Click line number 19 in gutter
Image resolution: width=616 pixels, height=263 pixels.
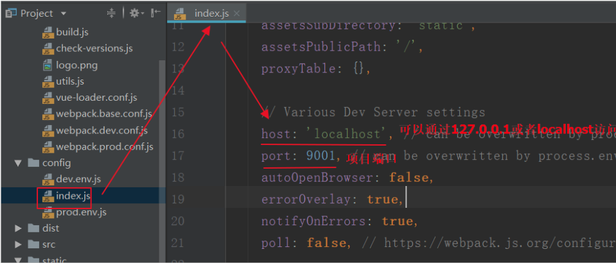[178, 199]
